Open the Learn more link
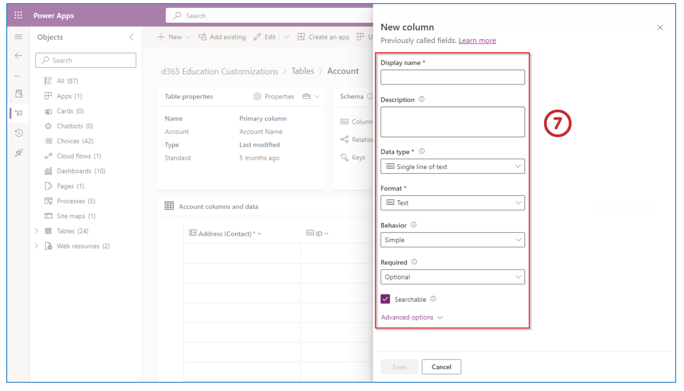Screen dimensions: 684x391 [x=477, y=40]
